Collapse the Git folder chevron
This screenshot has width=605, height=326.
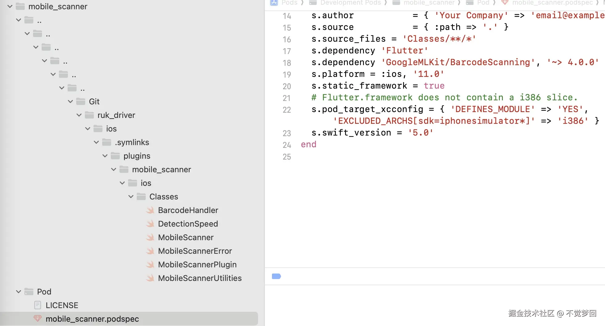pos(70,101)
